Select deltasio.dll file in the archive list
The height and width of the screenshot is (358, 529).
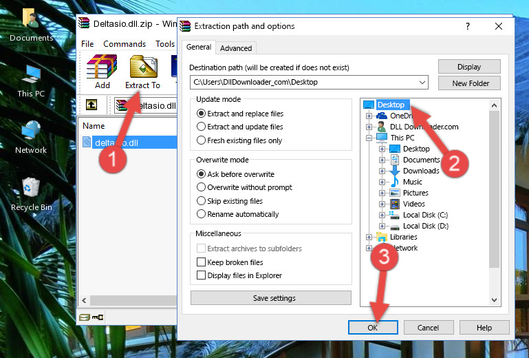pos(129,143)
